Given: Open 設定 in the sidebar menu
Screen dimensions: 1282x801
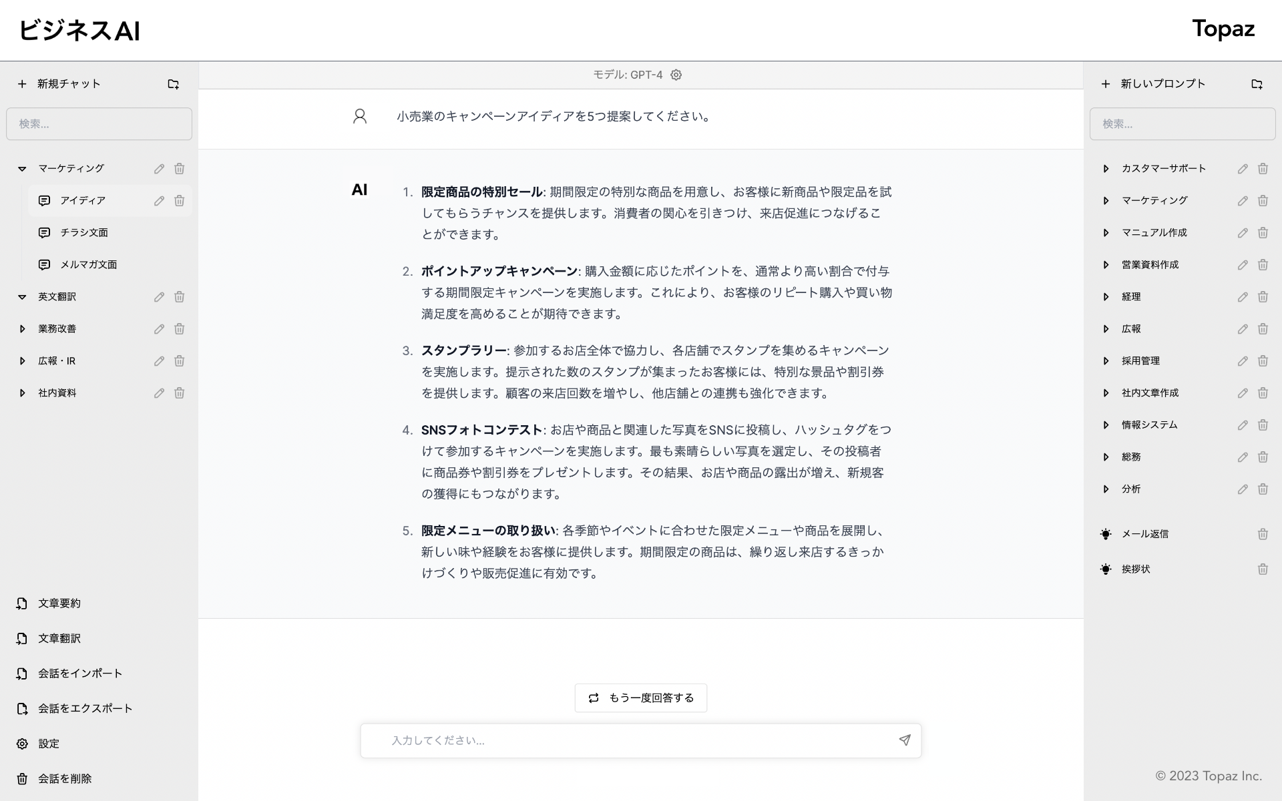Looking at the screenshot, I should click(48, 744).
